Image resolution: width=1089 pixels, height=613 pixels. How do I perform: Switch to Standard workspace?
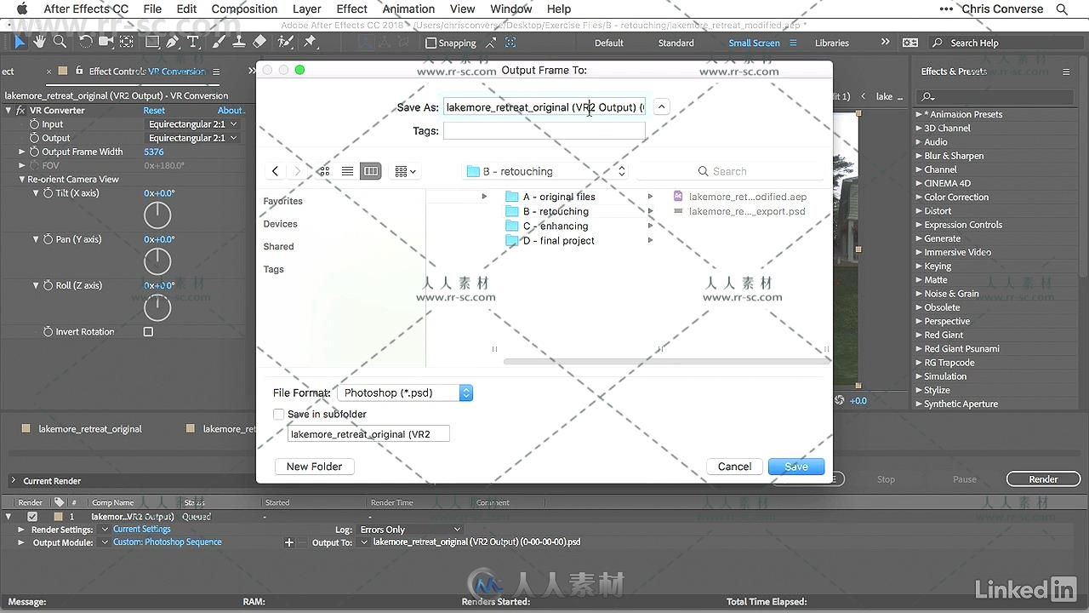(x=676, y=43)
